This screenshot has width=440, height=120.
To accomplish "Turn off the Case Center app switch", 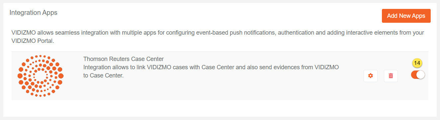I will coord(418,75).
